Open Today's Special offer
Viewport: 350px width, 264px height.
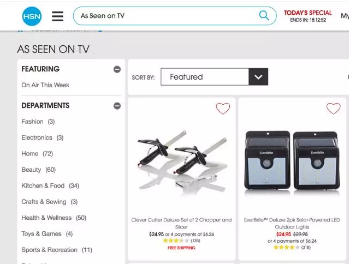click(x=308, y=16)
